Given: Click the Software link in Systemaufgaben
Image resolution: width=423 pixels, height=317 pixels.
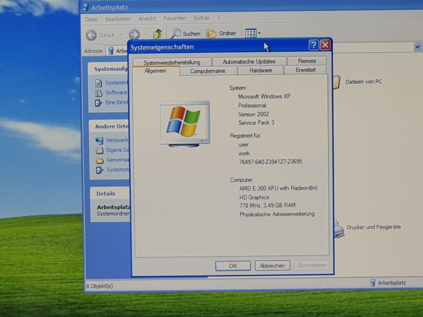Looking at the screenshot, I should coord(116,92).
